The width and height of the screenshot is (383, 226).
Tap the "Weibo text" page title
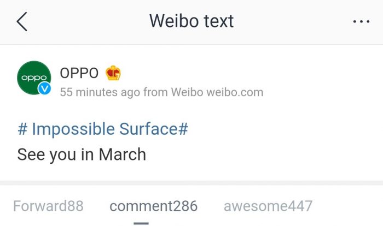[191, 21]
